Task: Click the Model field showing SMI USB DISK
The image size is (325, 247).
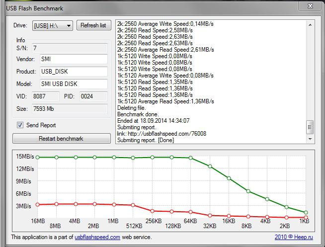Action: pyautogui.click(x=74, y=84)
